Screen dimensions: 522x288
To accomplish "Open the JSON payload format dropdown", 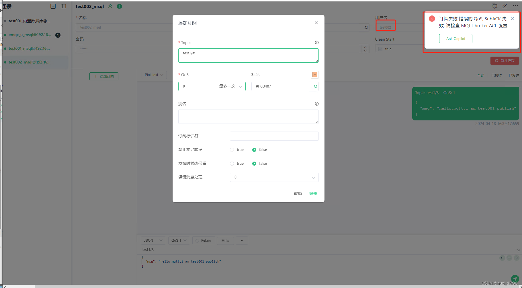I will click(x=153, y=241).
